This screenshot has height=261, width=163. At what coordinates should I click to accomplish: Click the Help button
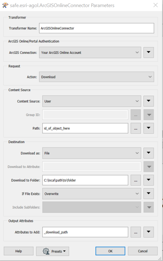coord(18,251)
